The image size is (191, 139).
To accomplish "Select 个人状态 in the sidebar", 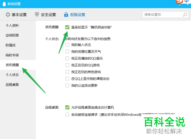I will (18, 75).
